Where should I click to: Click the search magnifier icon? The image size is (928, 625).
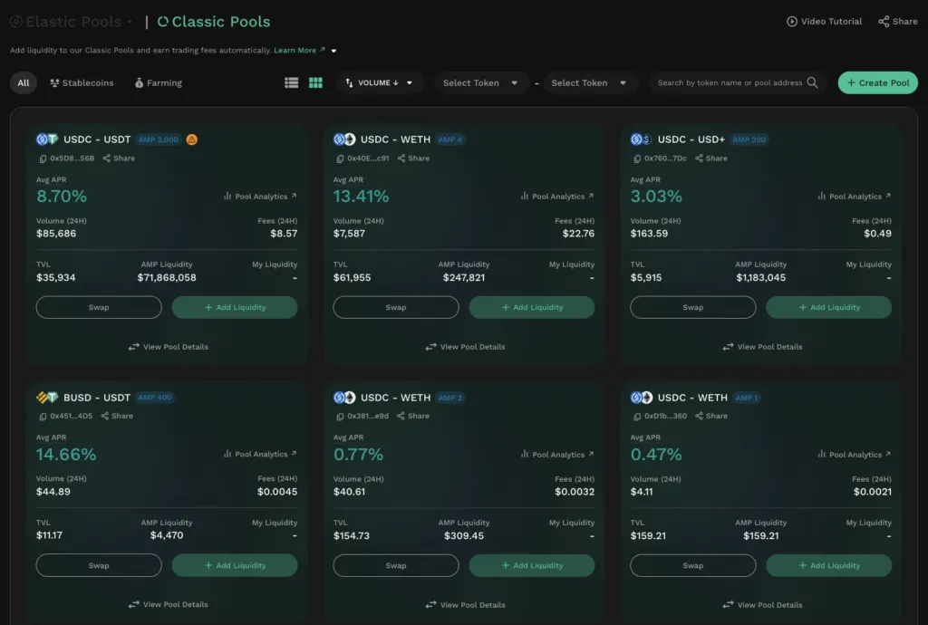coord(812,82)
